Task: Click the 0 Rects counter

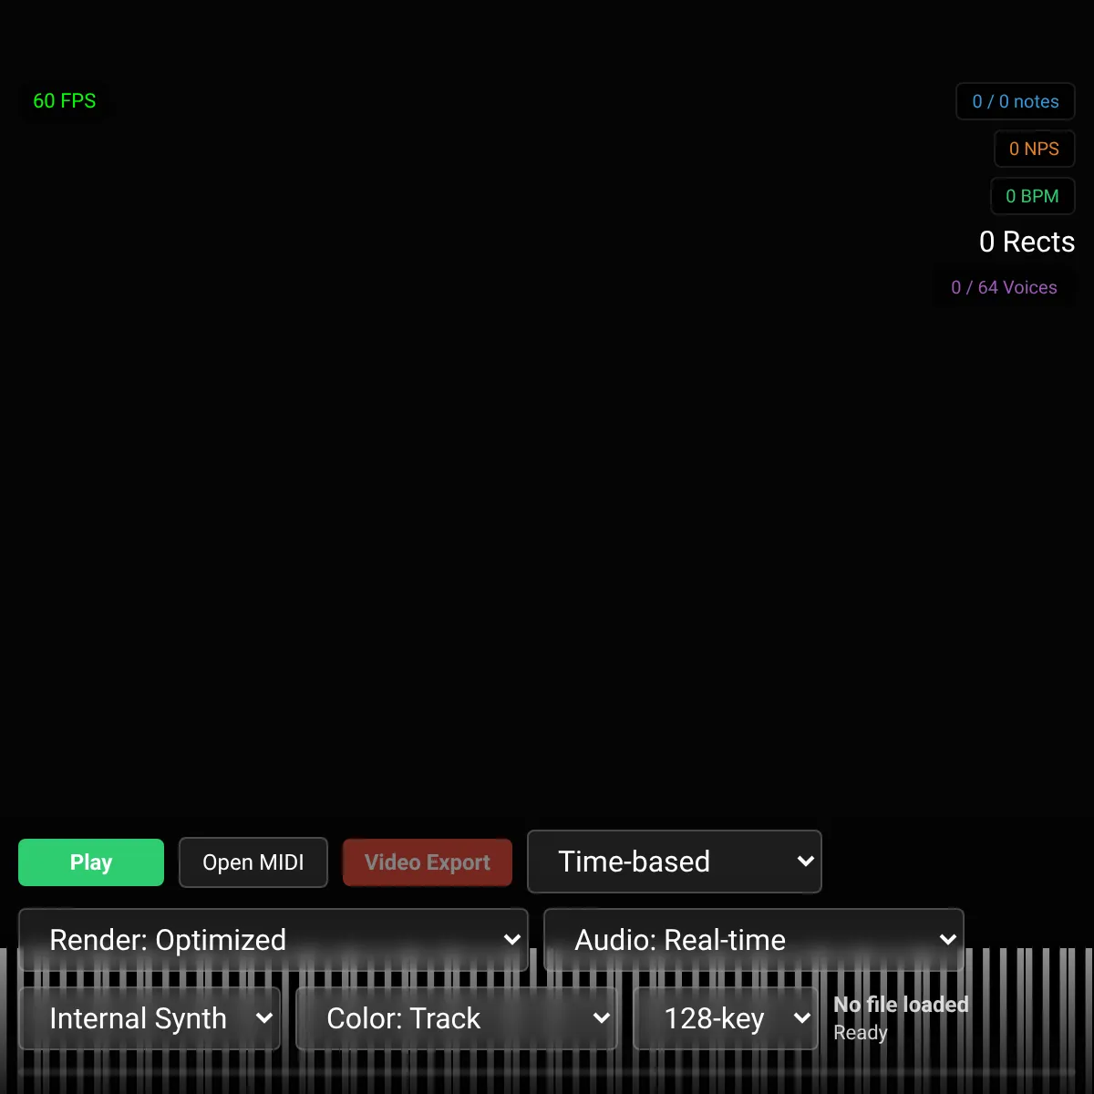Action: click(x=1027, y=242)
